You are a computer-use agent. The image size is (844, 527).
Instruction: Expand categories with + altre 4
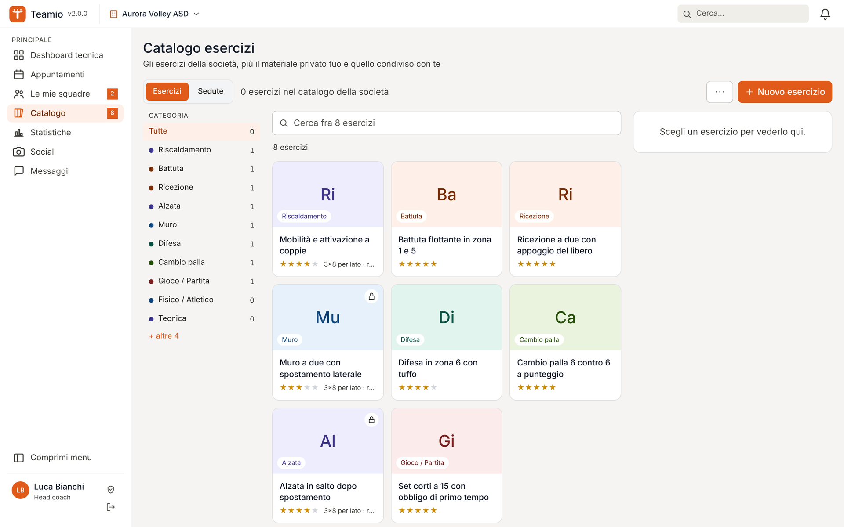(x=164, y=336)
